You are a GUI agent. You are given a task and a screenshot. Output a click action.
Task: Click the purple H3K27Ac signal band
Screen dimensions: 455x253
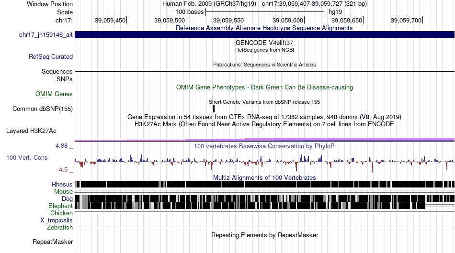(x=265, y=140)
